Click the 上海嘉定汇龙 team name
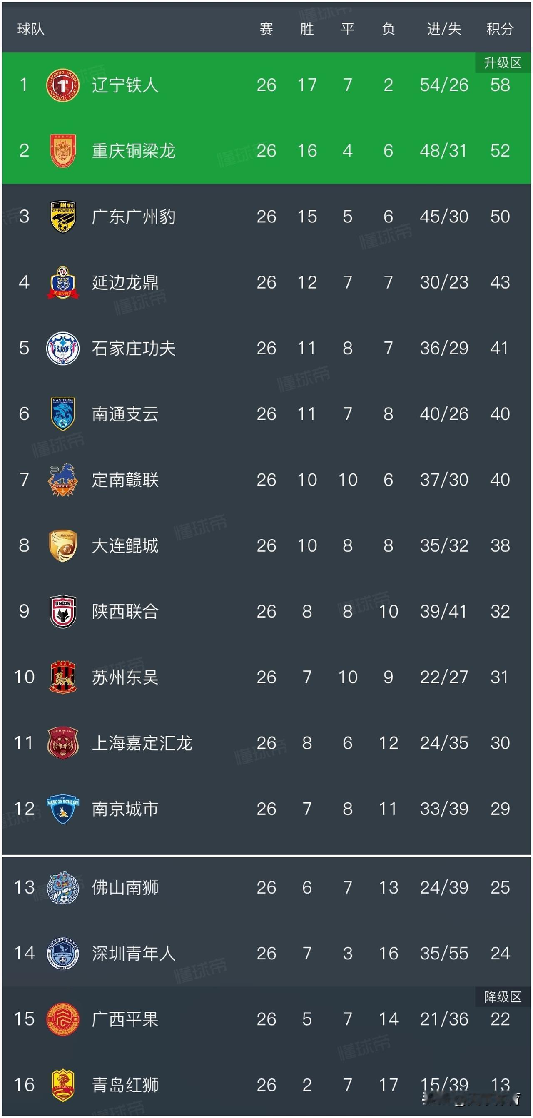 pos(142,743)
